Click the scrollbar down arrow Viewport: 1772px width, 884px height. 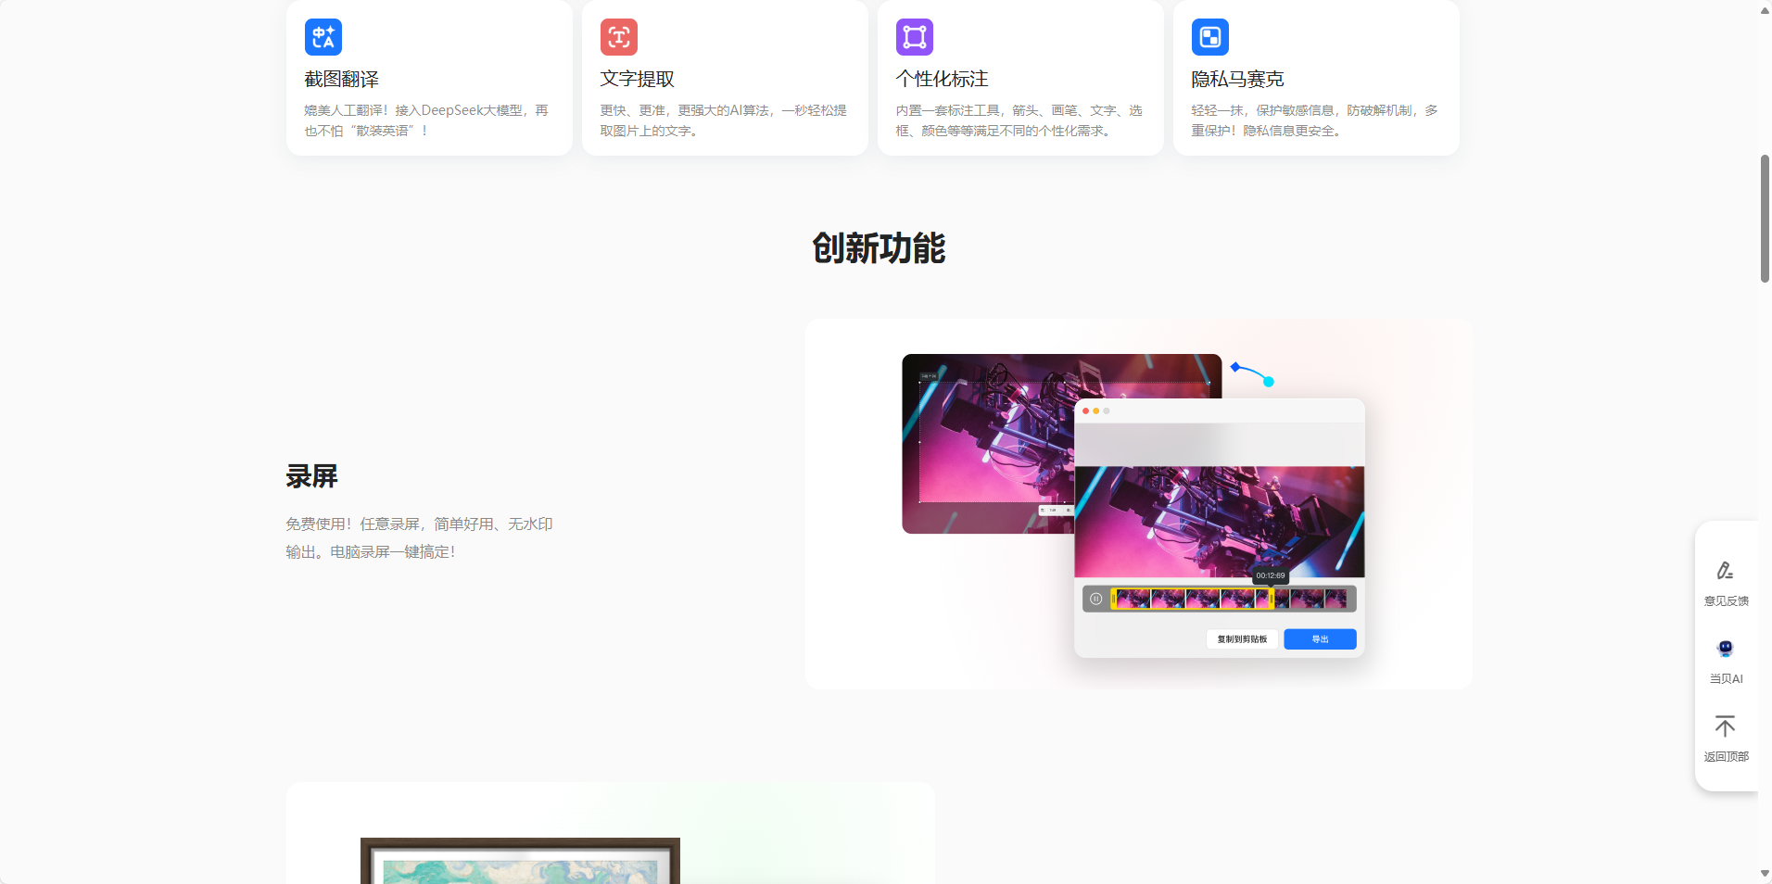tap(1765, 874)
